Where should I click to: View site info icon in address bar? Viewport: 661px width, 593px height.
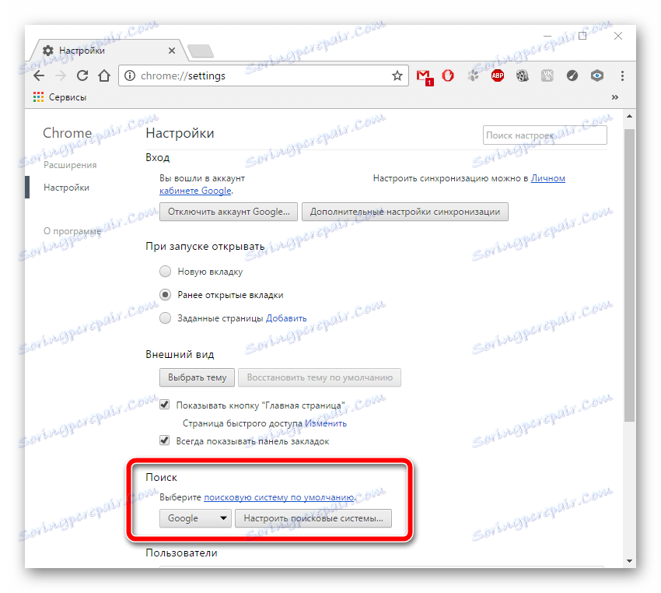pyautogui.click(x=130, y=76)
